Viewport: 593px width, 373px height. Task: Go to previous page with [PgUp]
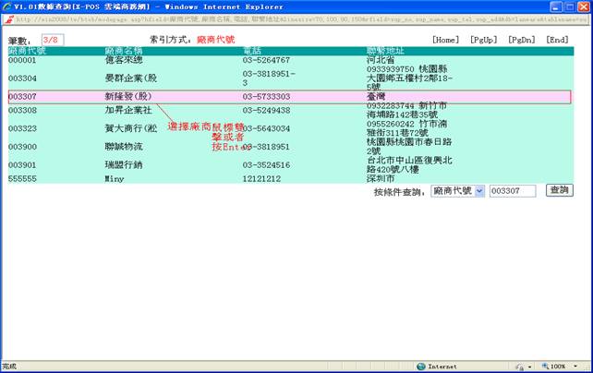483,40
